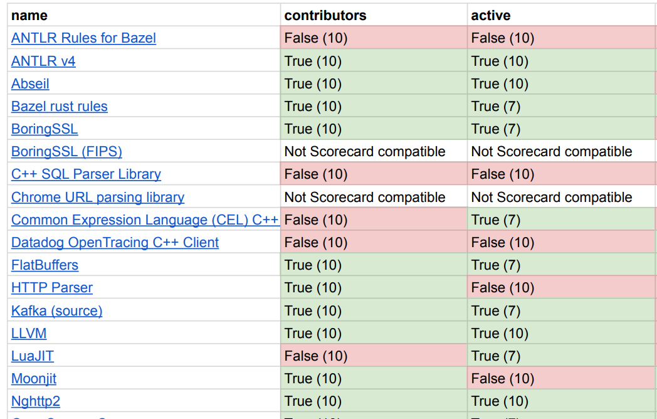Screen dimensions: 657x419
Task: Click the Abseil project link
Action: tap(30, 84)
